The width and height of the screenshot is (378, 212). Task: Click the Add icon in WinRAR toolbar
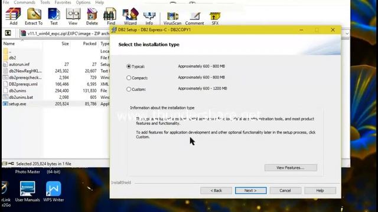[13, 16]
